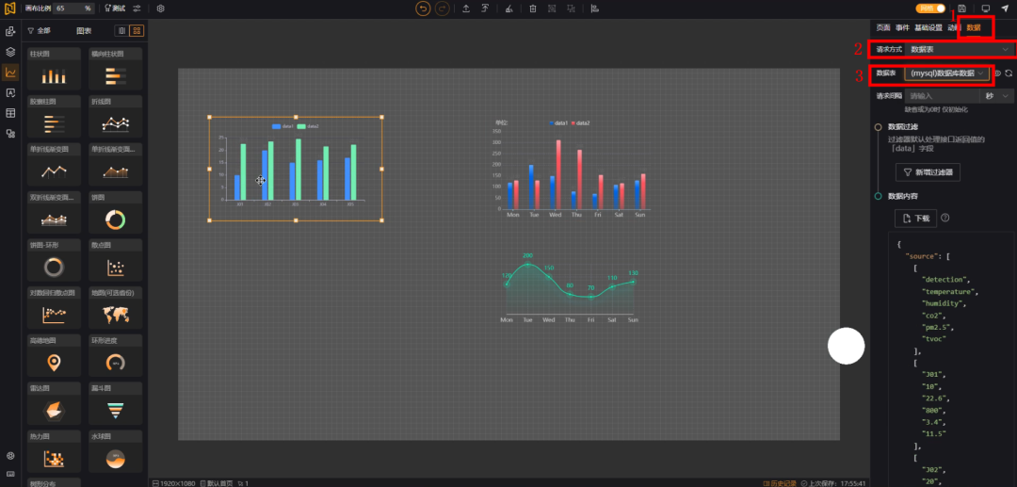1017x487 pixels.
Task: Select the 雷达图 radar chart thumbnail
Action: click(x=54, y=403)
